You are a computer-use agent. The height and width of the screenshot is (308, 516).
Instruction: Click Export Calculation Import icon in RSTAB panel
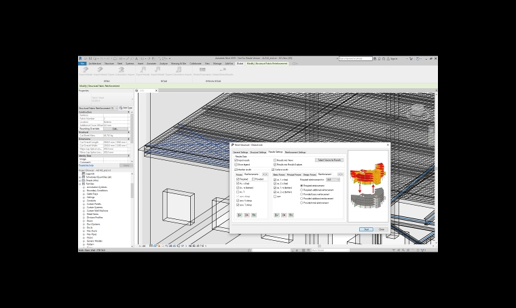(179, 71)
